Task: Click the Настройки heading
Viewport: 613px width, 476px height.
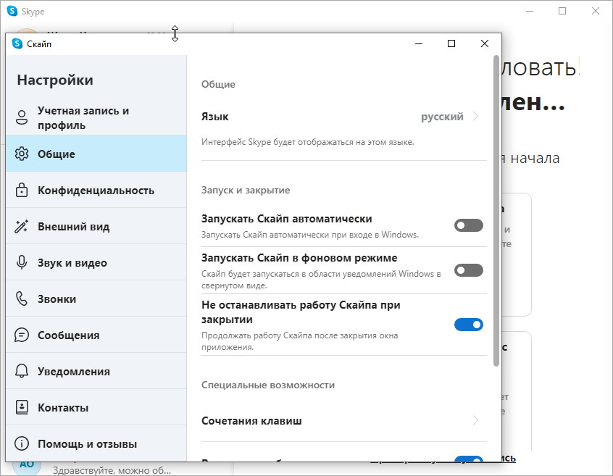Action: click(55, 80)
